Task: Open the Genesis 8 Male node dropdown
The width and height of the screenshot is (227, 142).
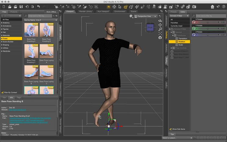Action: tap(179, 16)
